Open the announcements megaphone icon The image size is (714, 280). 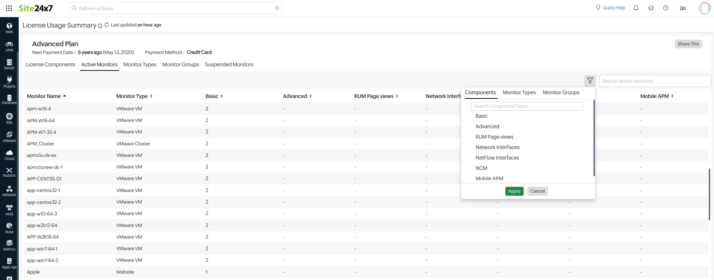pyautogui.click(x=651, y=8)
